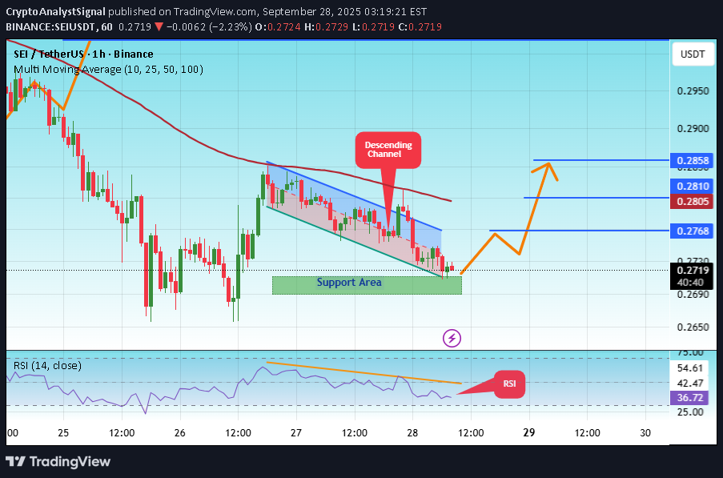
Task: Click the RSI 25.00 axis value
Action: pos(690,412)
